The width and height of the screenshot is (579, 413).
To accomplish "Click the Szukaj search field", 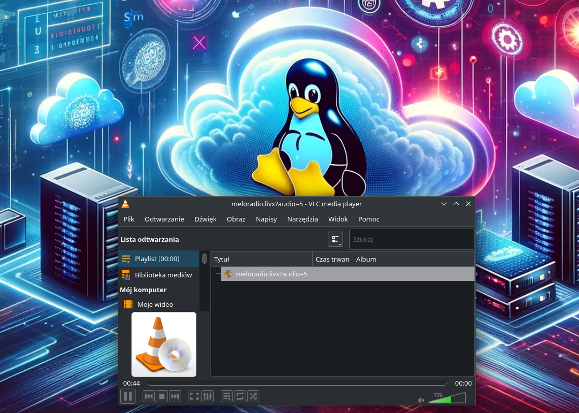I will [411, 239].
